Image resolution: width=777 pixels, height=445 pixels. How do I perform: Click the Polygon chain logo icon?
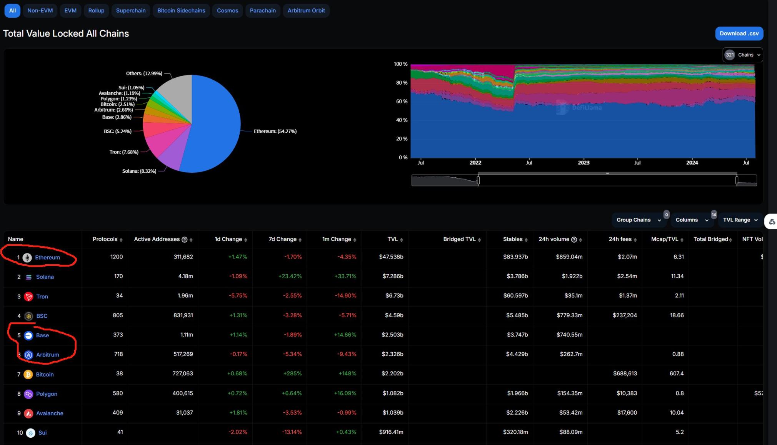[x=28, y=394]
